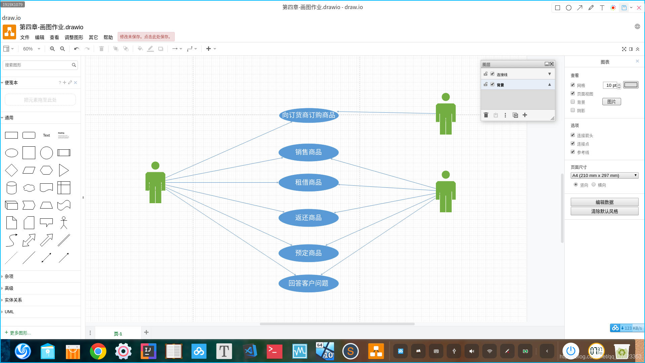645x363 pixels.
Task: Open the connection arrow style dropdown
Action: [x=177, y=49]
